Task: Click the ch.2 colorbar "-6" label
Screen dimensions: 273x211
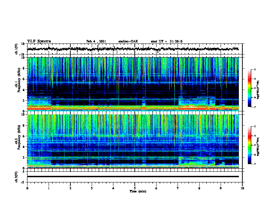Action: tap(254, 154)
